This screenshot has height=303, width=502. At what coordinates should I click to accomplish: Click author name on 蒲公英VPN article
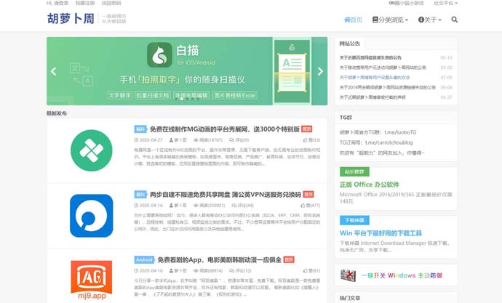point(178,205)
